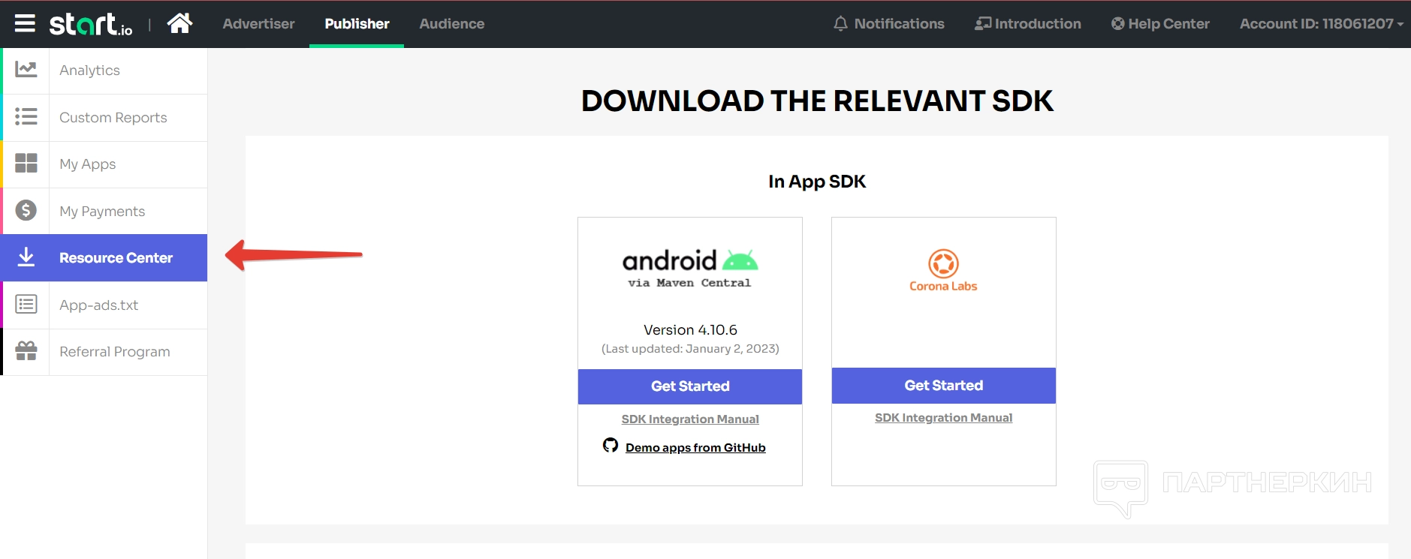Click the Introduction presenter icon
The height and width of the screenshot is (559, 1411).
tap(983, 24)
